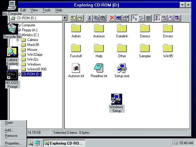Choose Add... in the context menu
196x147 pixels.
pos(13,130)
